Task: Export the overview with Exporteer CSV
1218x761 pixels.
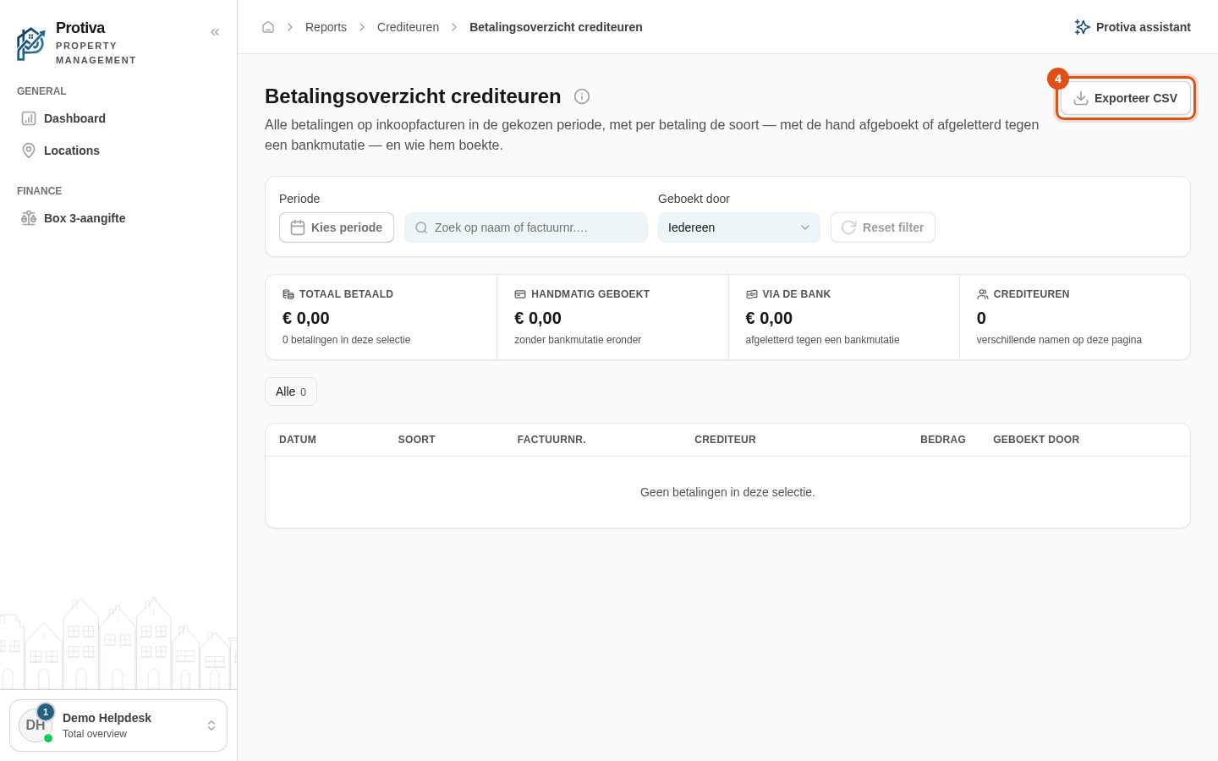Action: point(1126,98)
